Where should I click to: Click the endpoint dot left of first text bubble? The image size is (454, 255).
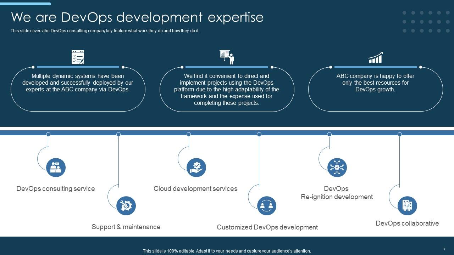point(34,67)
